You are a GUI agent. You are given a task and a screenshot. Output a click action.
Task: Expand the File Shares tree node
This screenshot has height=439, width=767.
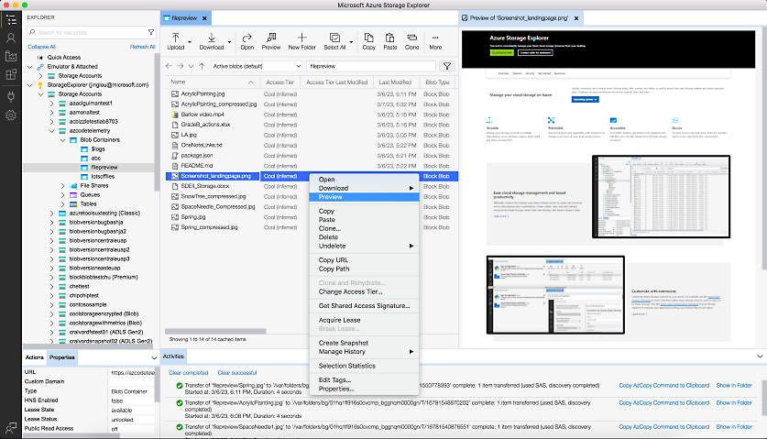pyautogui.click(x=61, y=186)
